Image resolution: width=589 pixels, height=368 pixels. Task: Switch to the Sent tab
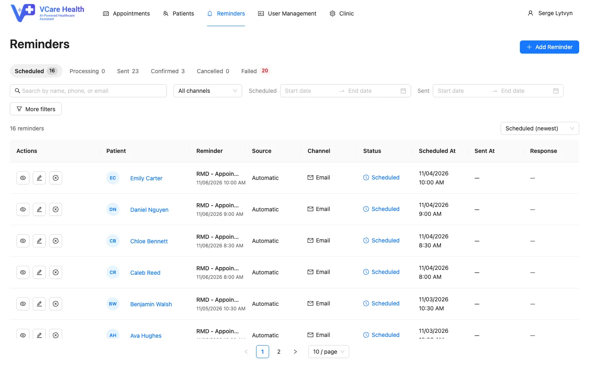(x=128, y=71)
